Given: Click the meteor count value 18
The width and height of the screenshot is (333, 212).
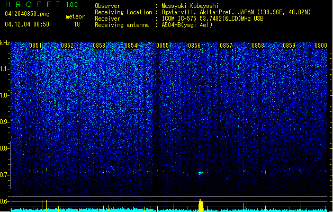Looking at the screenshot, I should (77, 24).
